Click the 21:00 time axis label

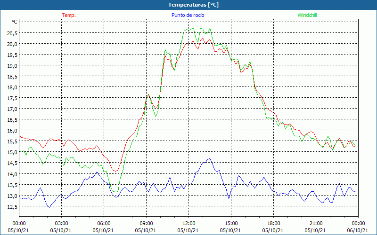316,223
